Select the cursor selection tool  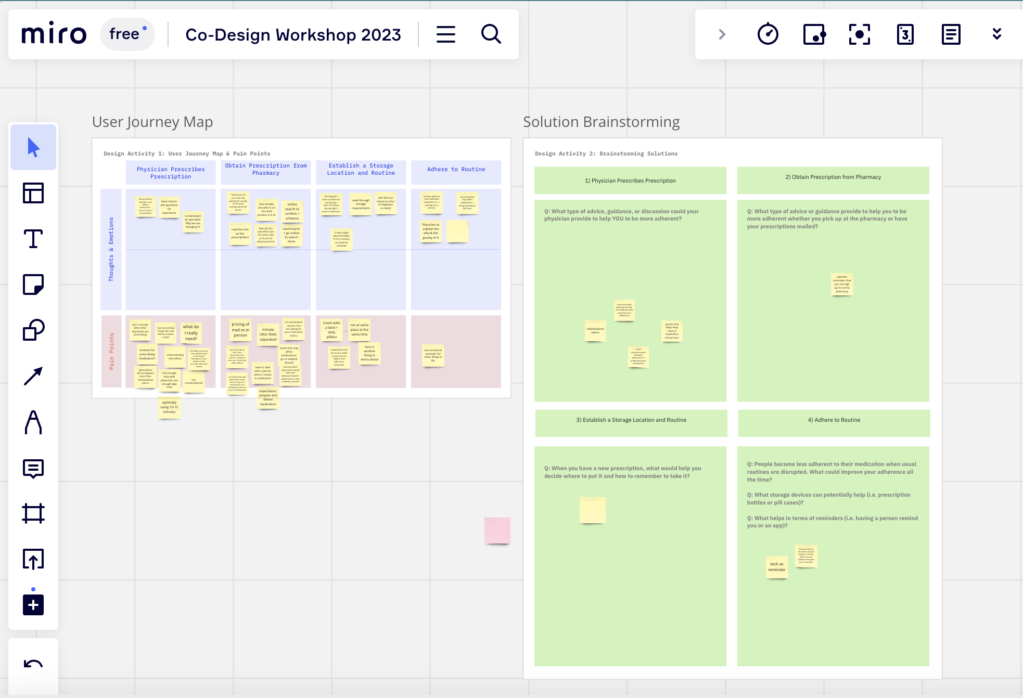33,148
